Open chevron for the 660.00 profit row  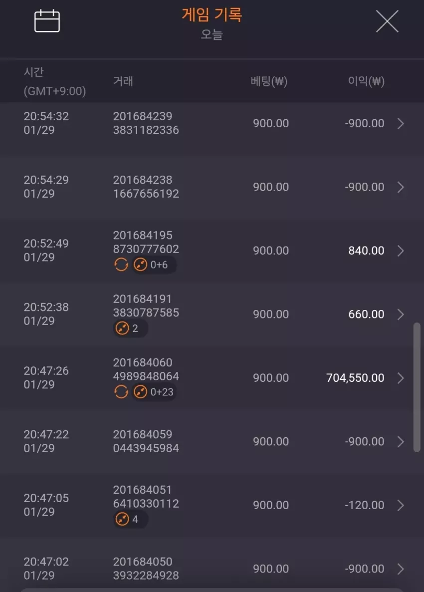401,314
